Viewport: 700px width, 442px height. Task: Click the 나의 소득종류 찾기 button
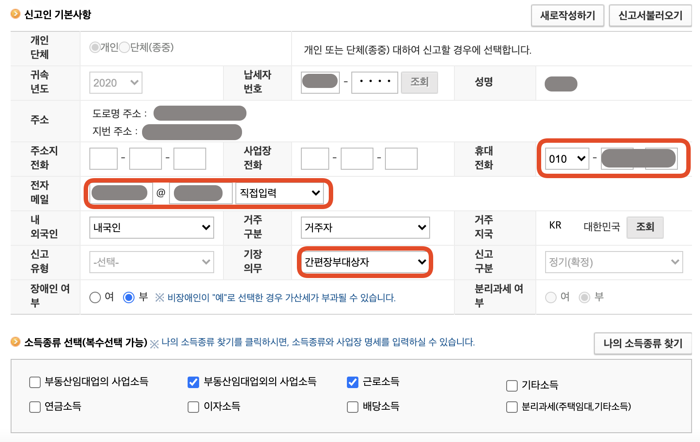(x=642, y=343)
